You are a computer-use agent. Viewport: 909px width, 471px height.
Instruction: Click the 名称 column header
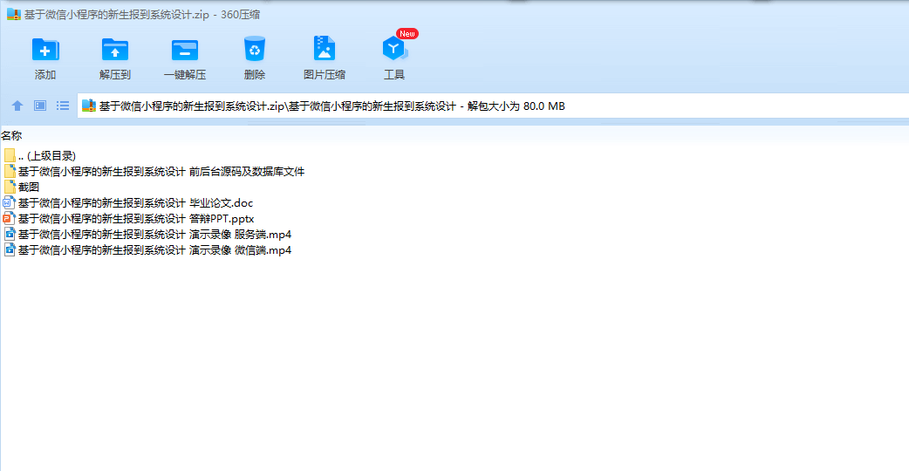point(11,135)
